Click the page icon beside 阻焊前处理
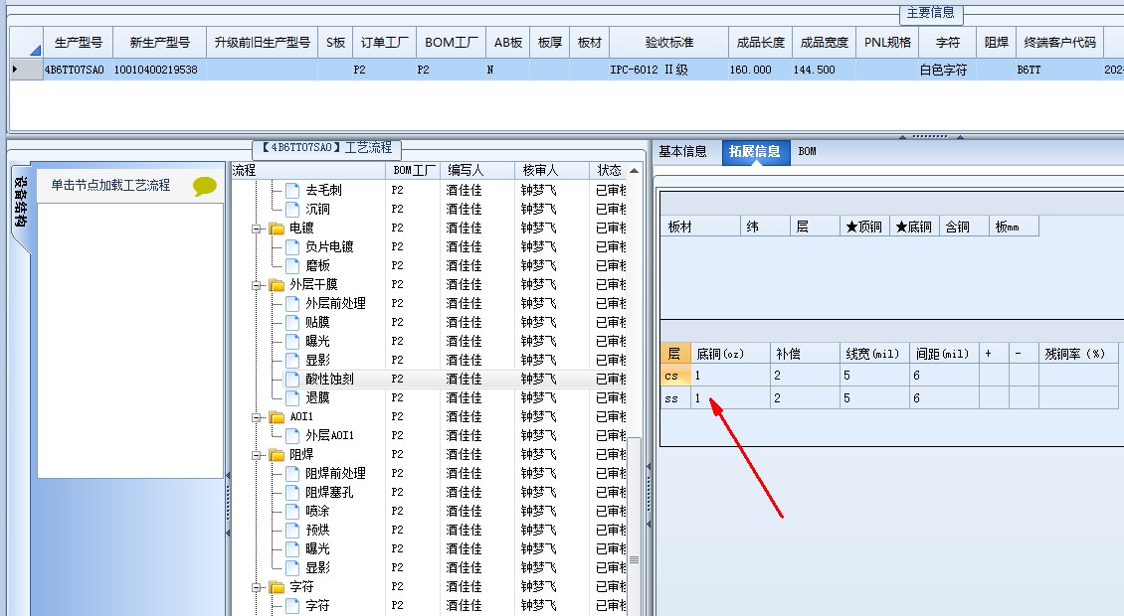1124x616 pixels. point(292,474)
